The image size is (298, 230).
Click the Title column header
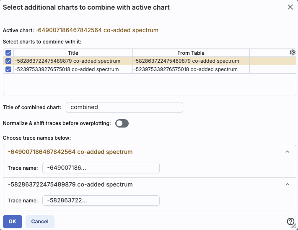click(73, 53)
